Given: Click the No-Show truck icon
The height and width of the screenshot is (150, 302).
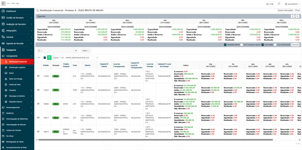Looking at the screenshot, I should 3,136.
